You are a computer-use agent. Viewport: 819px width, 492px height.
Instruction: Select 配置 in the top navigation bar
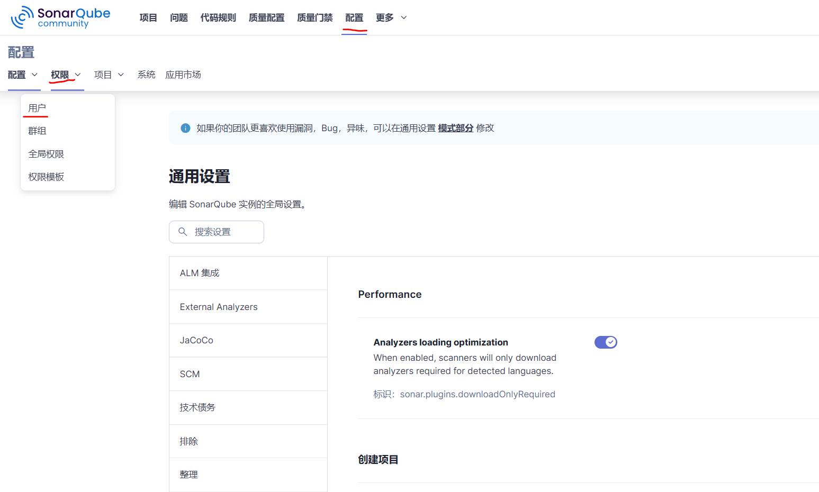[x=354, y=17]
